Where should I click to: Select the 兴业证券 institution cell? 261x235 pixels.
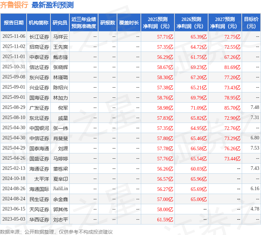(x=39, y=88)
